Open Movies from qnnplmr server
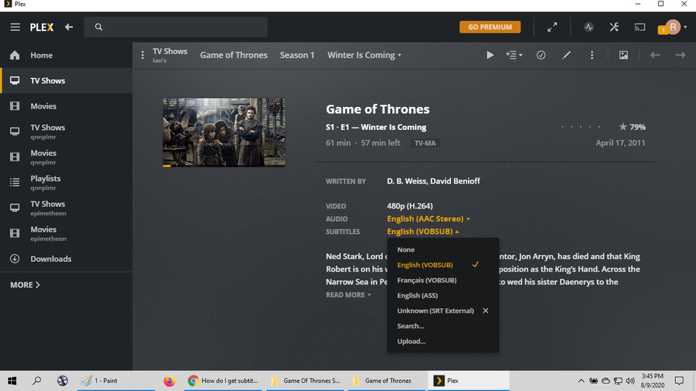 (66, 157)
